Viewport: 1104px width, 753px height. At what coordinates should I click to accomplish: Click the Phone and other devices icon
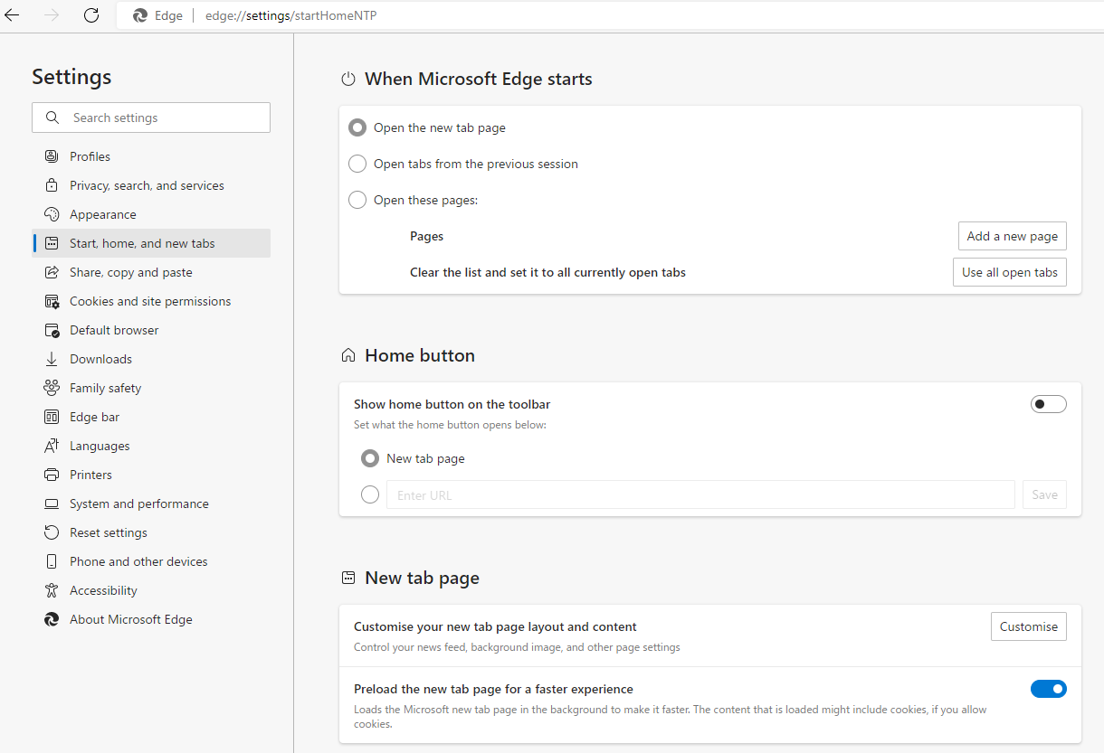[52, 561]
